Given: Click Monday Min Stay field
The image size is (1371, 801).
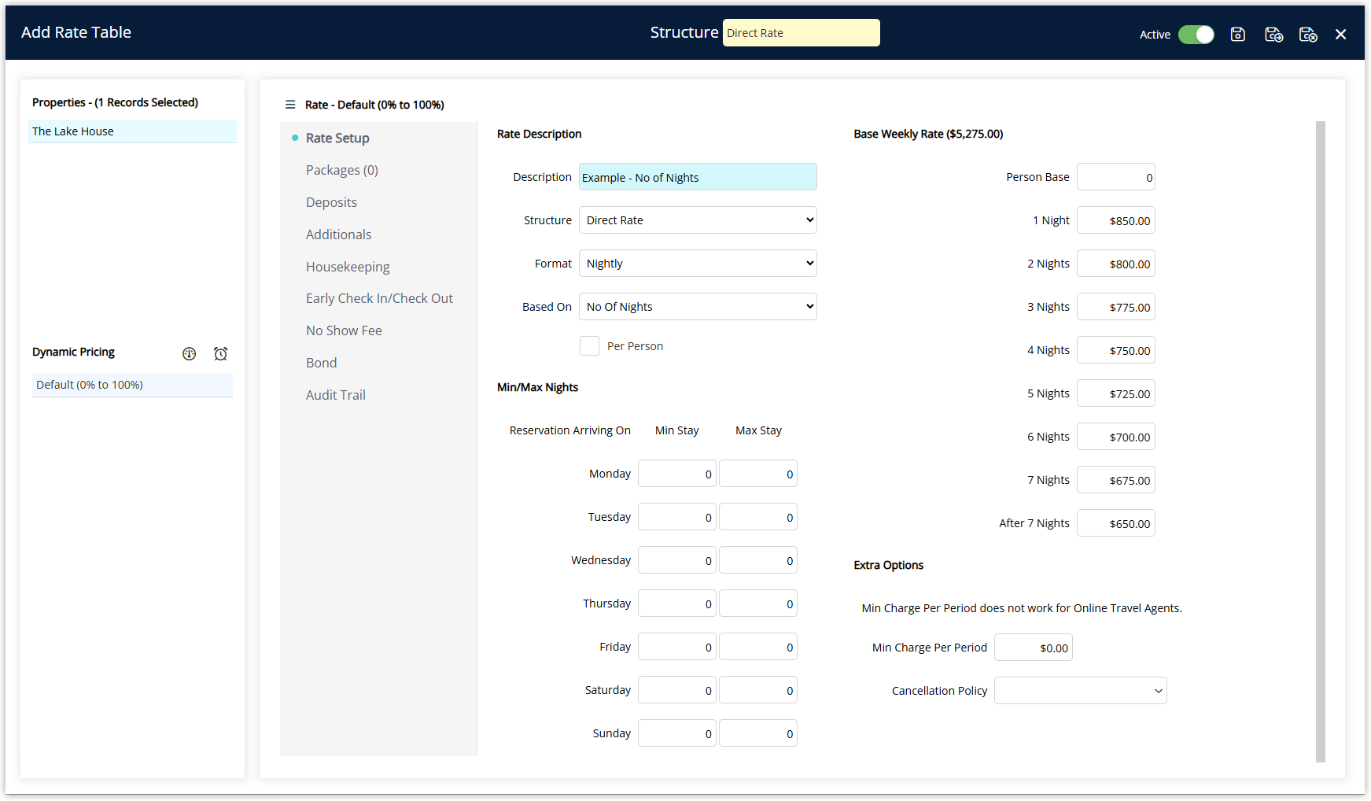Looking at the screenshot, I should (677, 474).
